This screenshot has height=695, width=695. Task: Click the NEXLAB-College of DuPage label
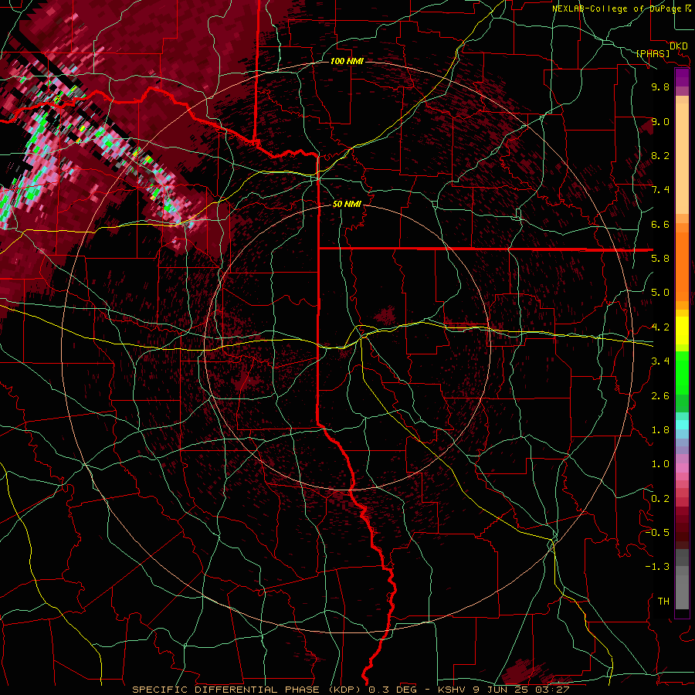pos(616,8)
